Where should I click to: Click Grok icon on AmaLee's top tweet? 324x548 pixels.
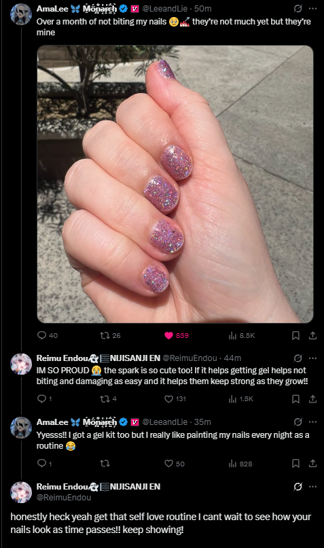click(298, 8)
